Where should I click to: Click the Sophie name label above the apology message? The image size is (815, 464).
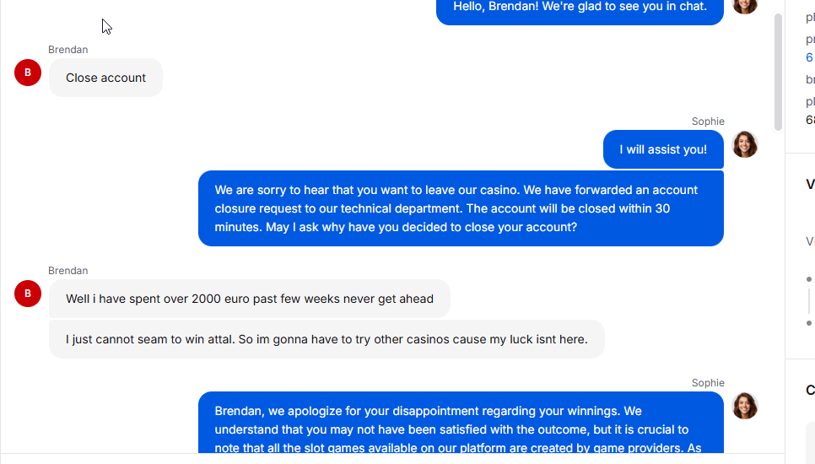click(x=708, y=382)
